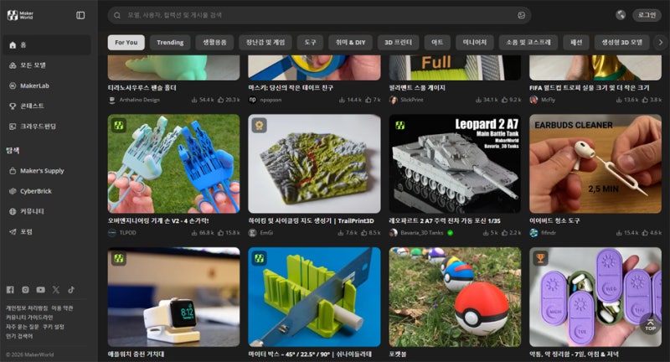The image size is (670, 362).
Task: Select the 장난감 및 게임 category tab
Action: tap(265, 42)
